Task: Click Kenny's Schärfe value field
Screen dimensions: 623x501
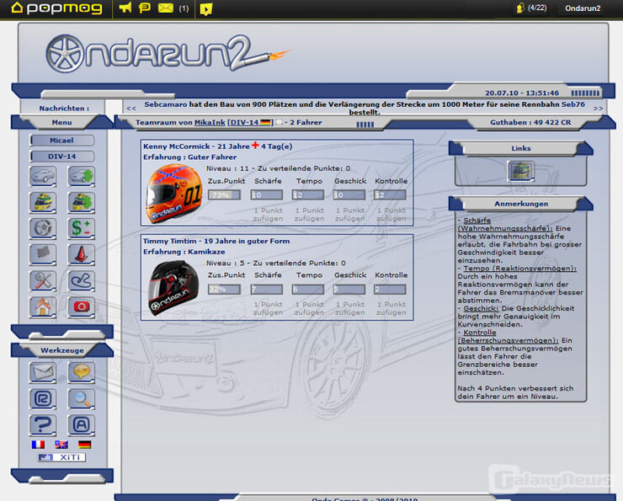Action: point(267,195)
